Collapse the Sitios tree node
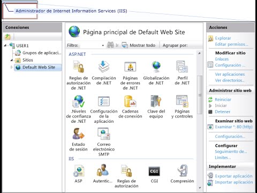The height and width of the screenshot is (193, 257). [12, 60]
